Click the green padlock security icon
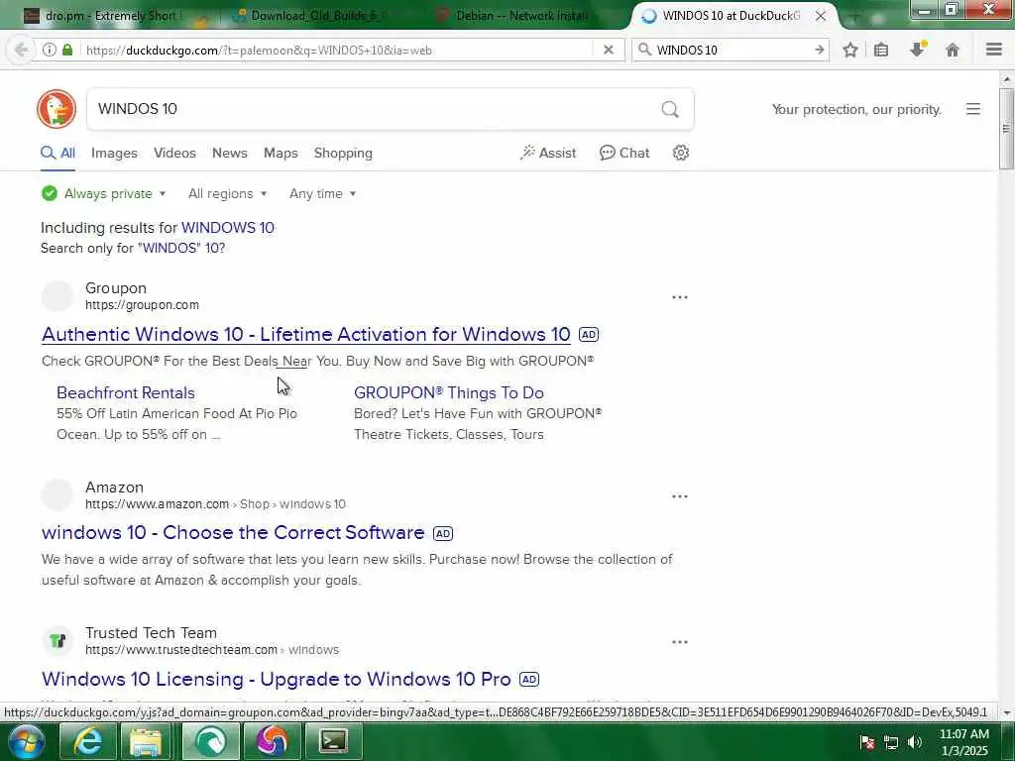 coord(67,50)
